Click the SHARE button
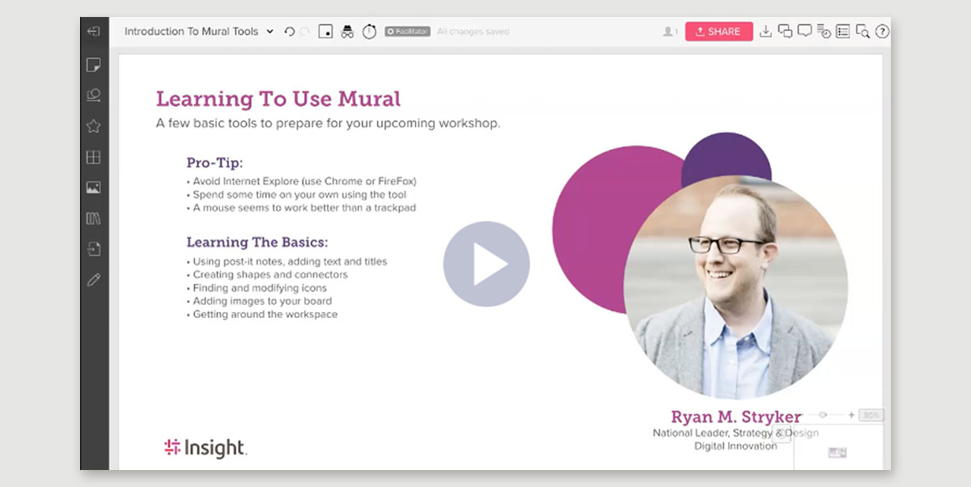971x487 pixels. click(719, 31)
